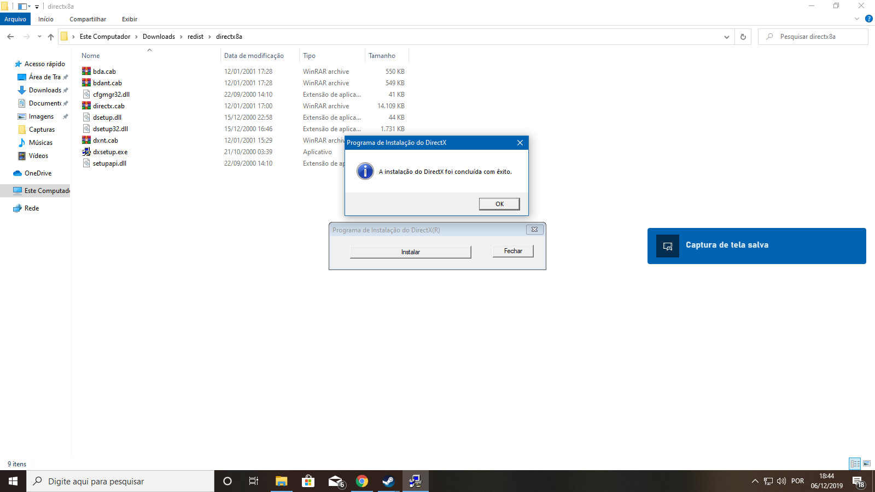This screenshot has height=492, width=875.
Task: Go back with the back arrow
Action: pos(10,37)
